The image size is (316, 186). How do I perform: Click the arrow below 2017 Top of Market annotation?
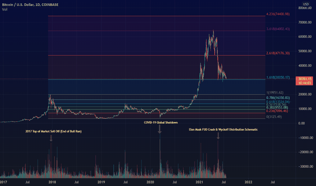click(51, 138)
